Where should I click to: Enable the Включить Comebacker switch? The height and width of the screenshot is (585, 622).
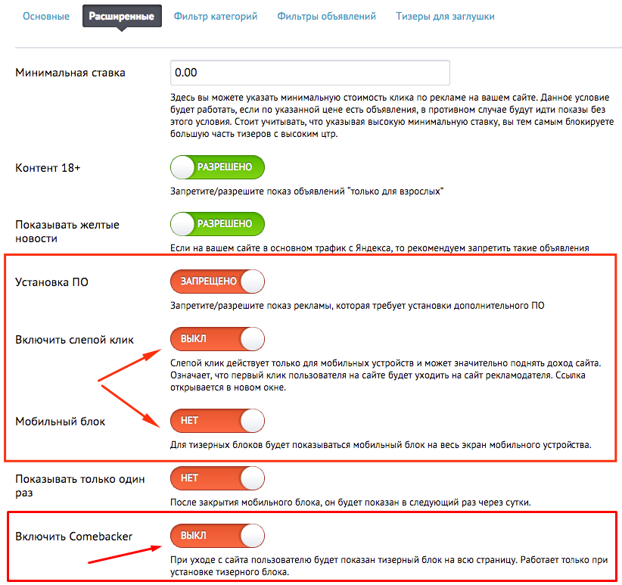tap(217, 535)
